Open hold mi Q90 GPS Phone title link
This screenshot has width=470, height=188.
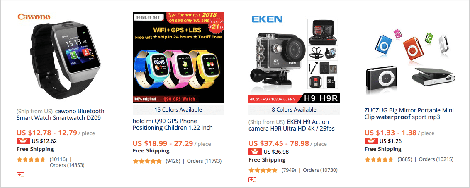click(x=173, y=124)
